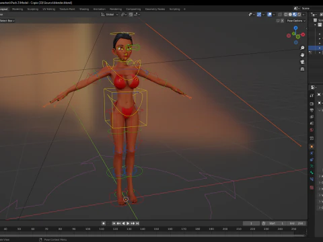Click the bright green Y axis gizmo ball
The image size is (323, 242).
point(298,36)
